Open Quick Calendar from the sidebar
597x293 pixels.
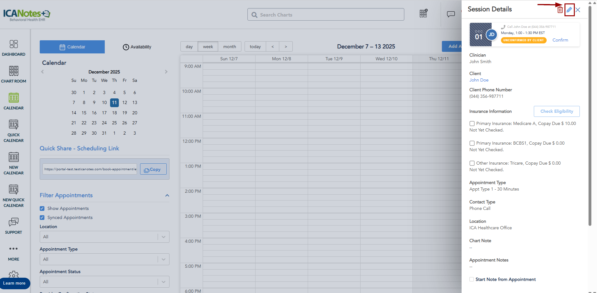coord(13,131)
